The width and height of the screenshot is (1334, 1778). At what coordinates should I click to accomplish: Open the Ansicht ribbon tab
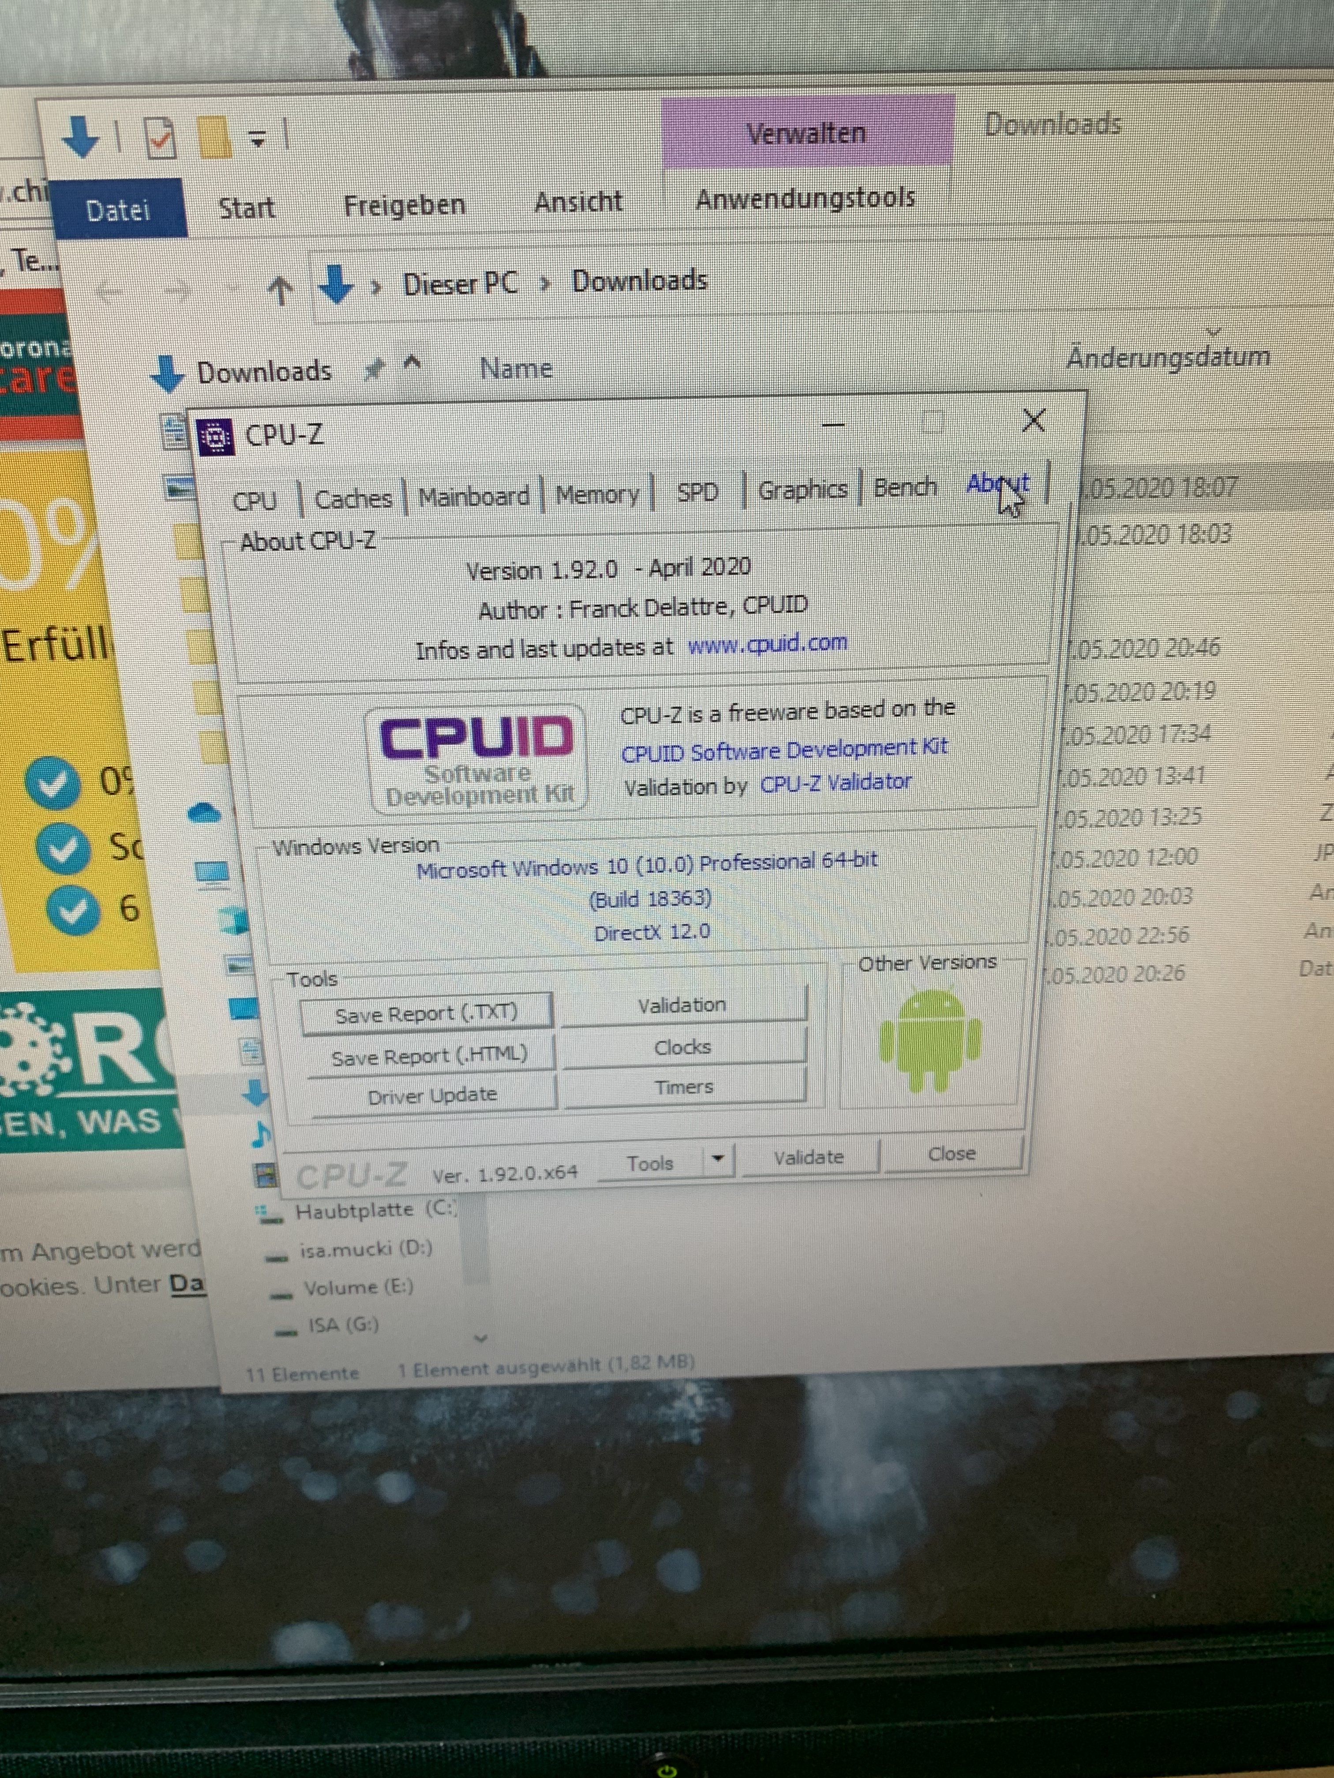578,202
